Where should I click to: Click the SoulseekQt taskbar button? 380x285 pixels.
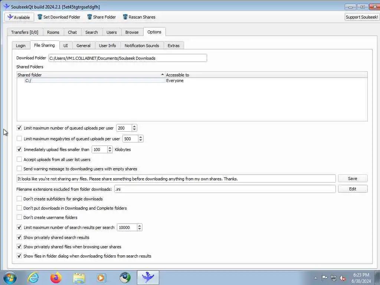pos(148,278)
